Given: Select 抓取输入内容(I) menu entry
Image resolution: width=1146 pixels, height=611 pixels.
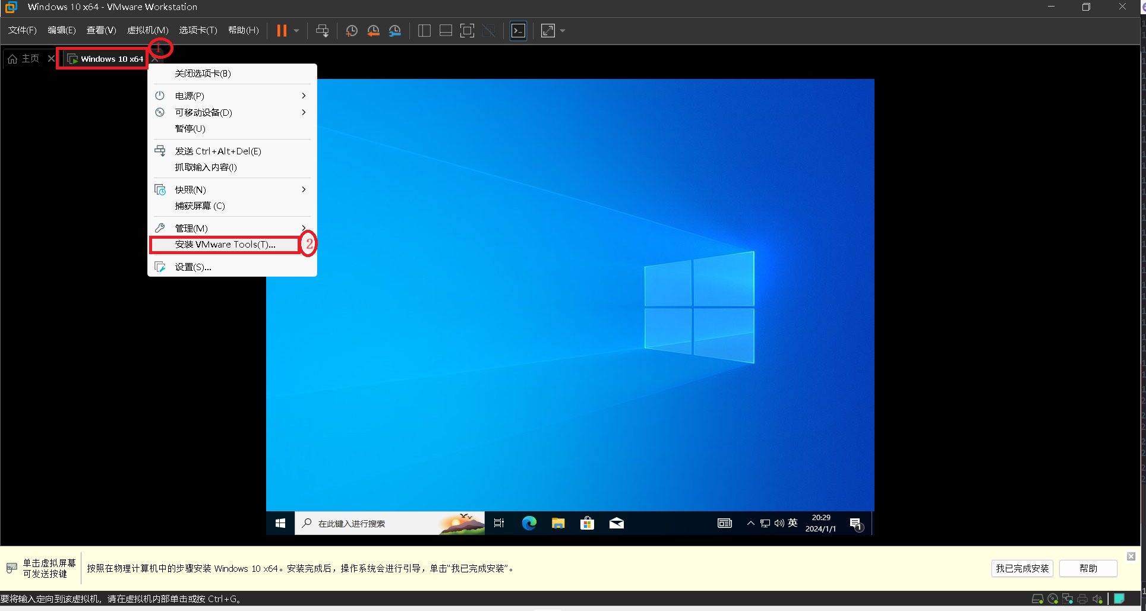Looking at the screenshot, I should point(232,167).
